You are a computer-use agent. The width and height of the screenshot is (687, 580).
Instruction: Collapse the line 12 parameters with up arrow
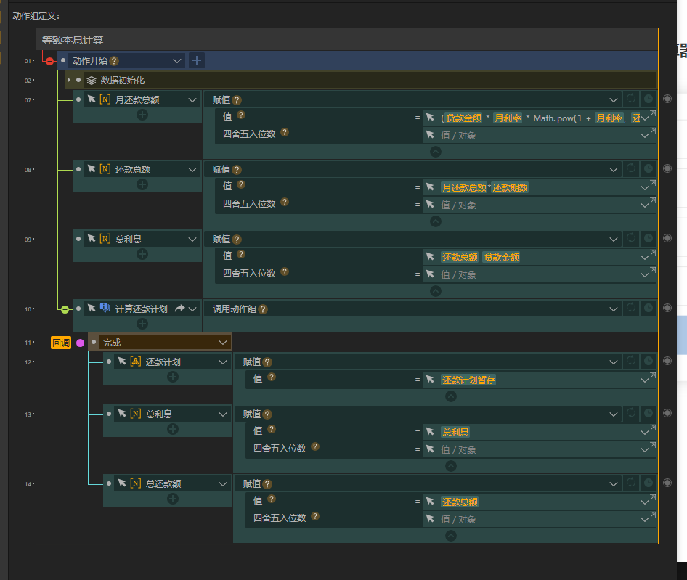pyautogui.click(x=451, y=396)
